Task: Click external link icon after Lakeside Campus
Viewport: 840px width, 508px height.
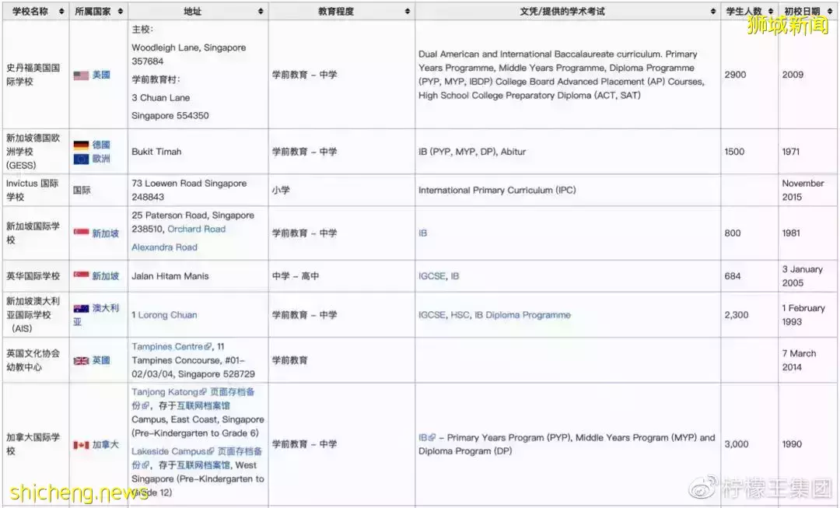Action: pyautogui.click(x=211, y=452)
